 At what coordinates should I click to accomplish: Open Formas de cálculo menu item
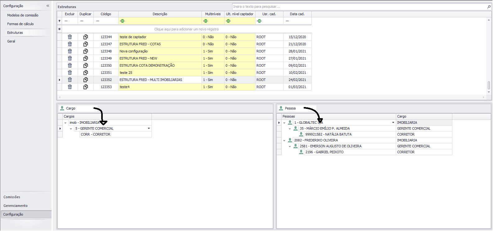click(x=20, y=24)
